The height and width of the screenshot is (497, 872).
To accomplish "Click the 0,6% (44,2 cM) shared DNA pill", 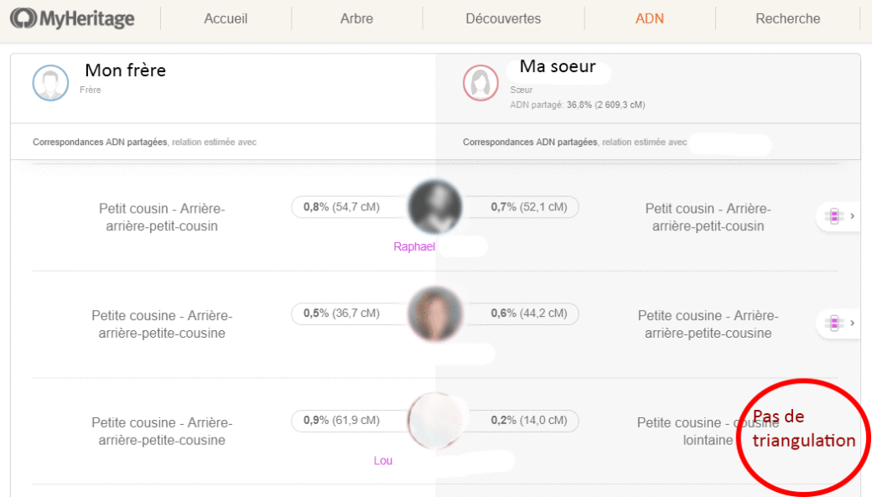I will [x=528, y=313].
